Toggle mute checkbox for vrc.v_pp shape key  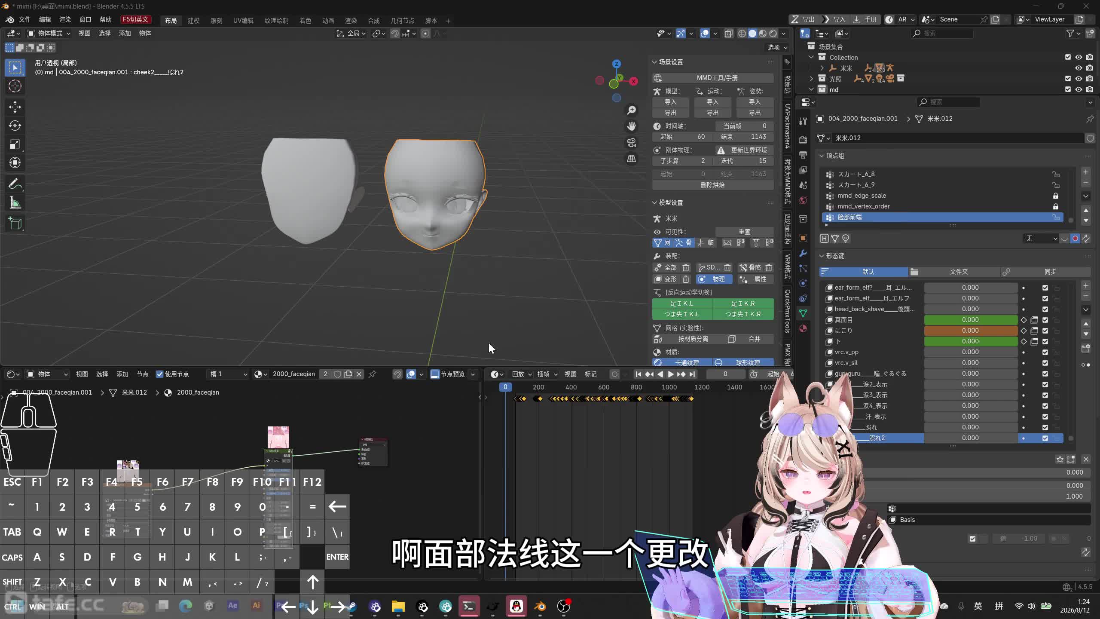(x=1045, y=352)
